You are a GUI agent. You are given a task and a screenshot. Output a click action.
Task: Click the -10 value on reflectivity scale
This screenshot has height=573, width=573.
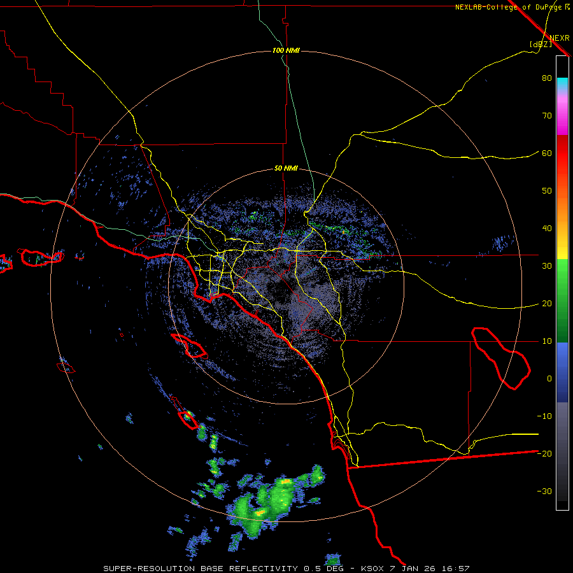pyautogui.click(x=544, y=416)
